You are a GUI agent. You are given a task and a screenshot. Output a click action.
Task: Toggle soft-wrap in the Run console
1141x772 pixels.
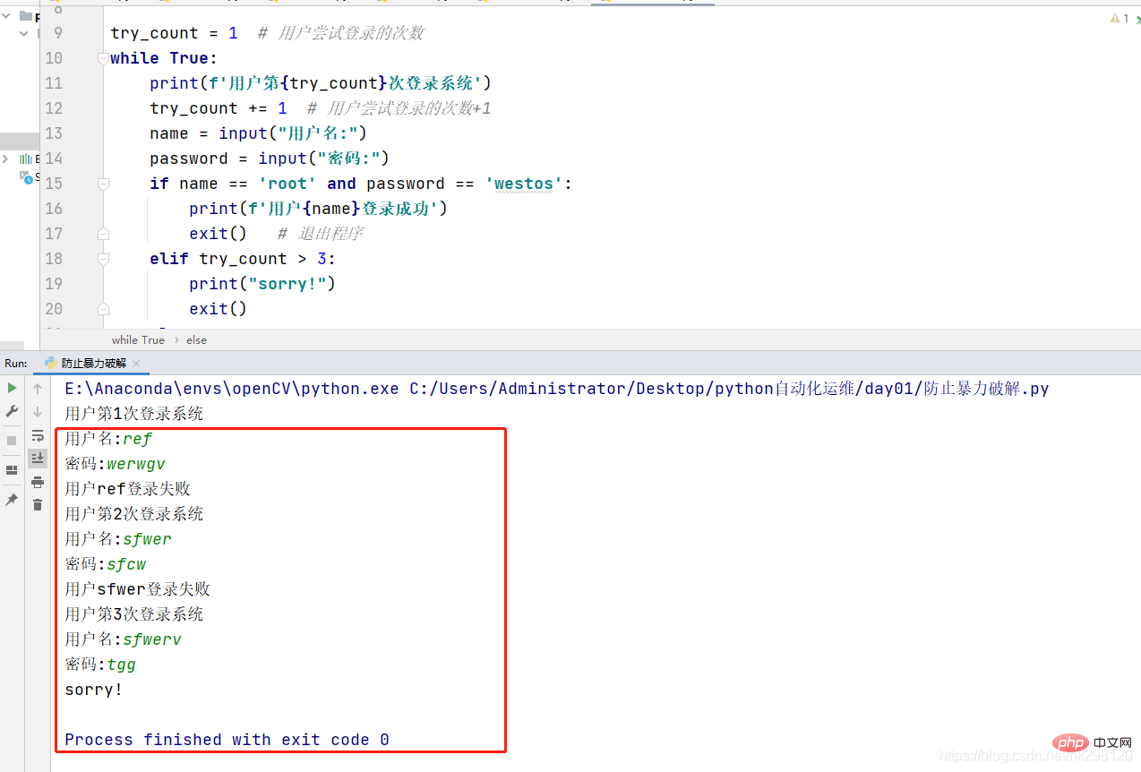(x=38, y=436)
